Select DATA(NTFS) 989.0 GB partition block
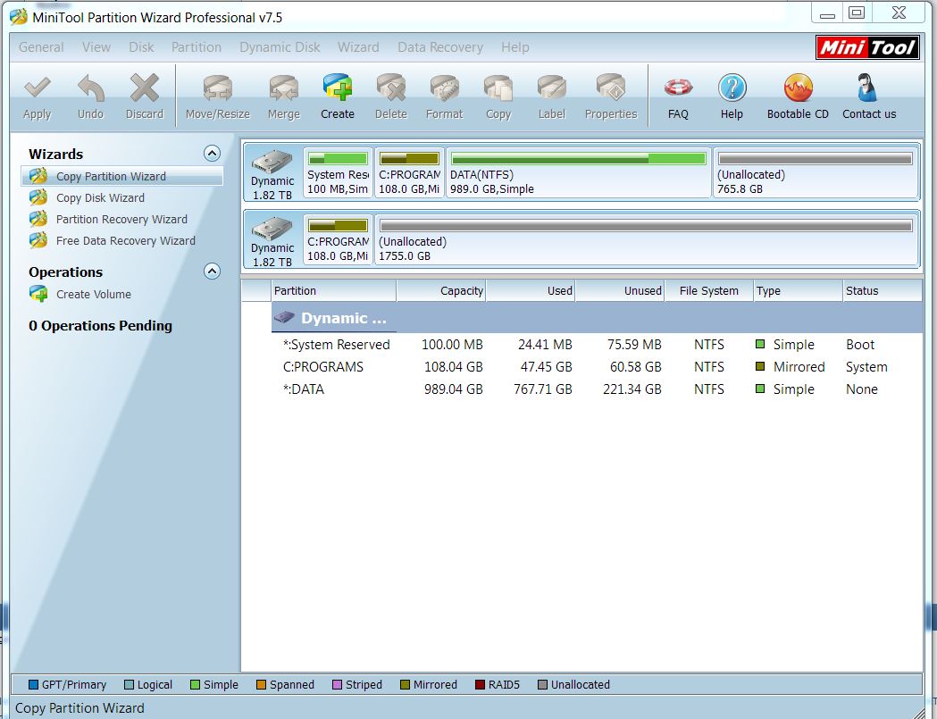The width and height of the screenshot is (937, 719). tap(579, 172)
